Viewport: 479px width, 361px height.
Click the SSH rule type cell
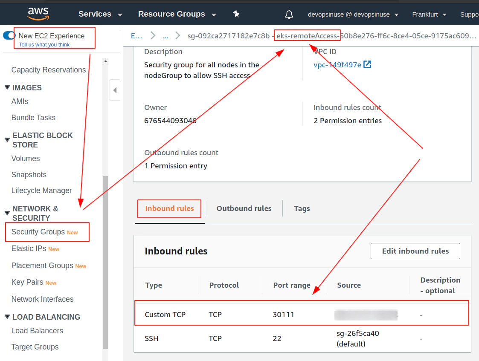click(151, 338)
